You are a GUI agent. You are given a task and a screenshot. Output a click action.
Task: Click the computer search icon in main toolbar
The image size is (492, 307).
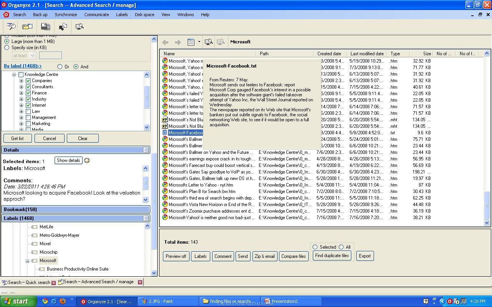tap(80, 26)
